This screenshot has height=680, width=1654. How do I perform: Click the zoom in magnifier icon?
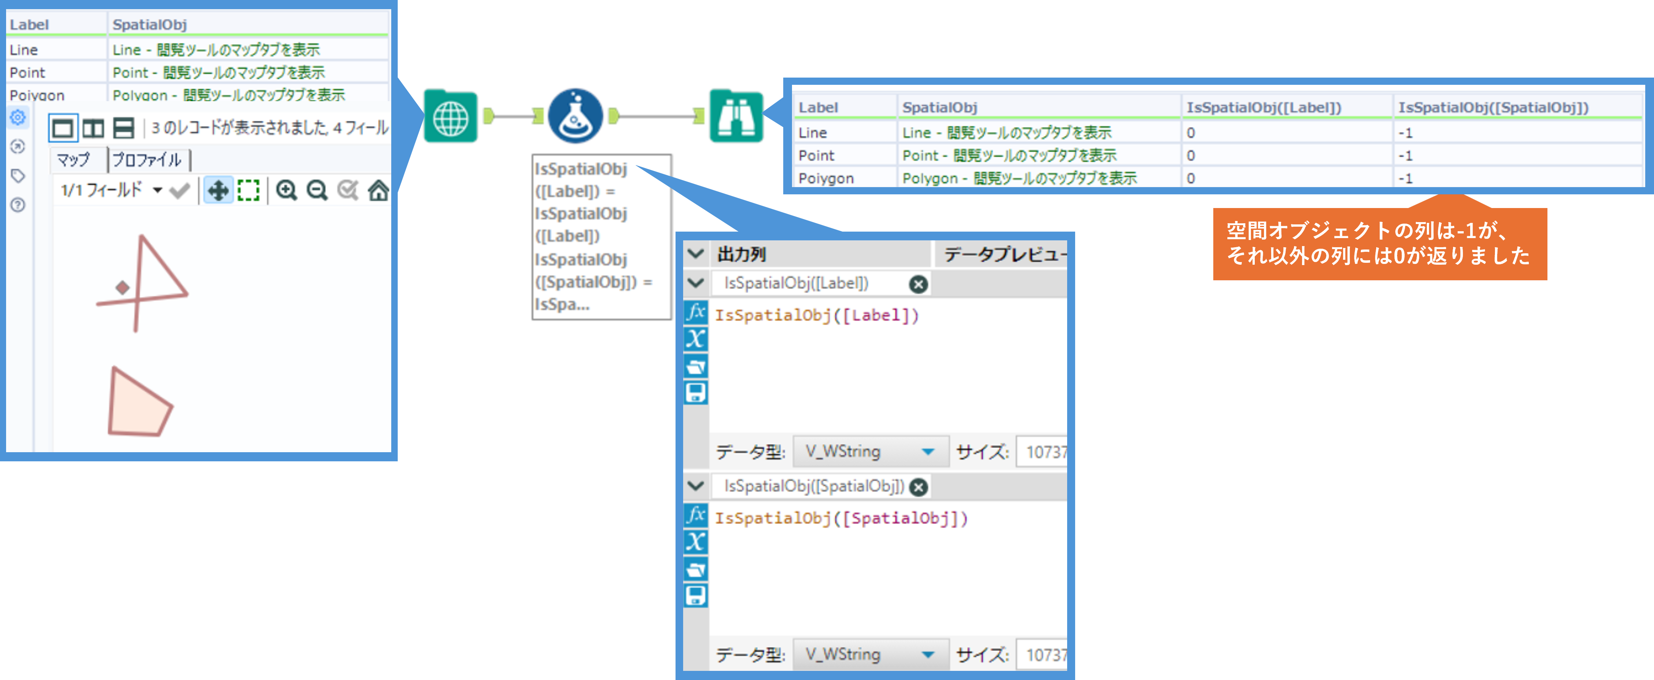click(286, 191)
